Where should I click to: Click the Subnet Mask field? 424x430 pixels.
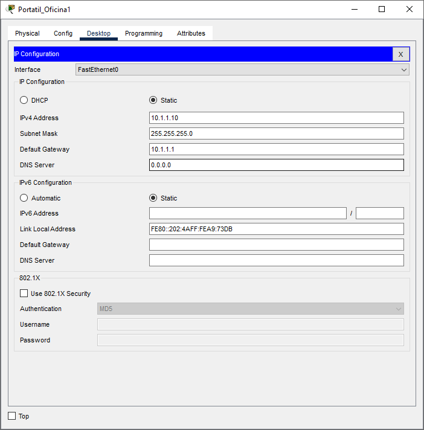click(x=276, y=133)
